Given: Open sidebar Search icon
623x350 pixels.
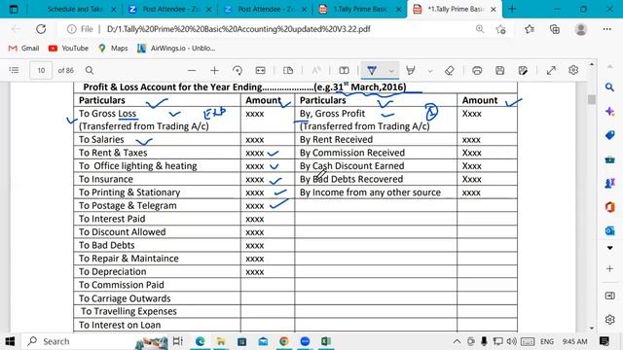Looking at the screenshot, I should 610,87.
